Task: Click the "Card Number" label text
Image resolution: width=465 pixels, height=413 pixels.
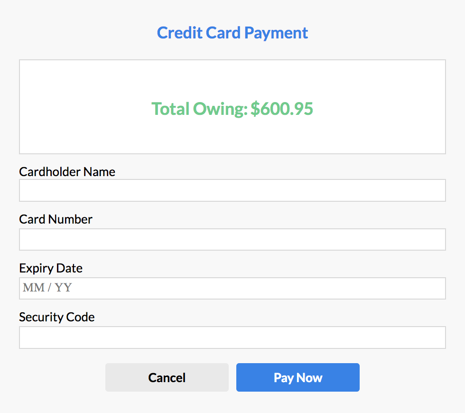Action: click(x=56, y=219)
